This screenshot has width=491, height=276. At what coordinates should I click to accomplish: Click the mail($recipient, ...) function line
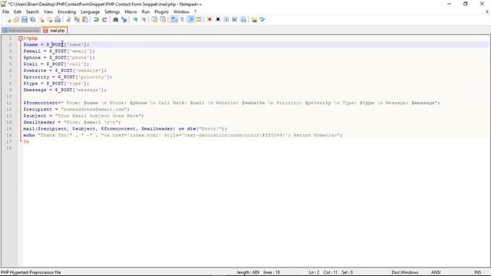(x=125, y=129)
